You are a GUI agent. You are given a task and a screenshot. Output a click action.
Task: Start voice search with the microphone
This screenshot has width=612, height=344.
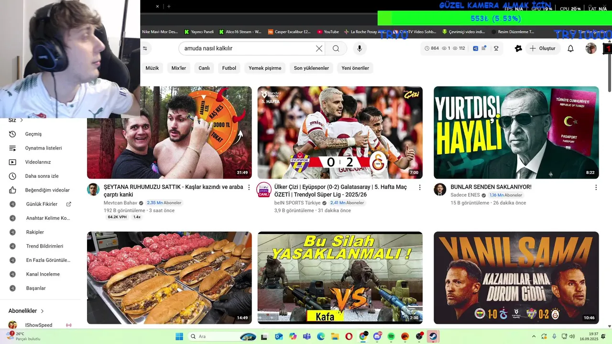tap(360, 48)
